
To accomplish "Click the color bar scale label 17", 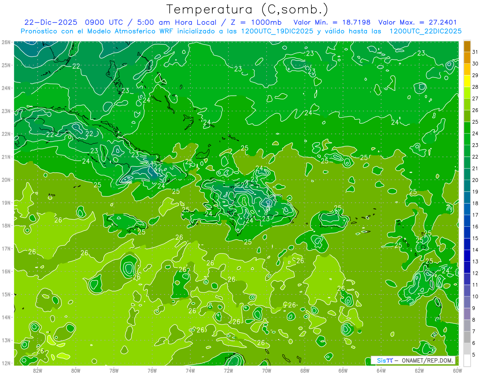I will 475,215.
